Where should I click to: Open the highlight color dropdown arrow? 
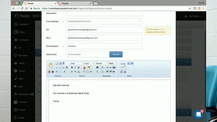coord(92,67)
